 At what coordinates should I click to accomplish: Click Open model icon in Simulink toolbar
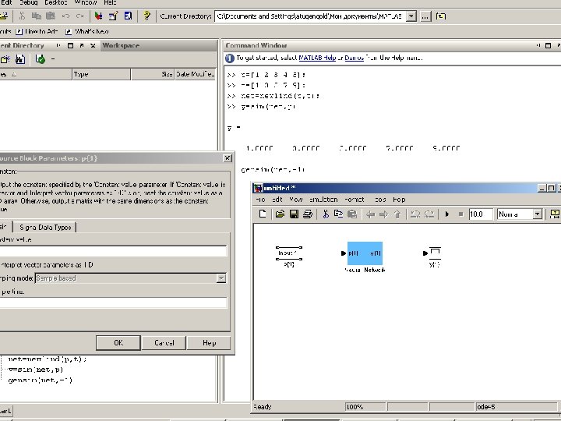(280, 214)
